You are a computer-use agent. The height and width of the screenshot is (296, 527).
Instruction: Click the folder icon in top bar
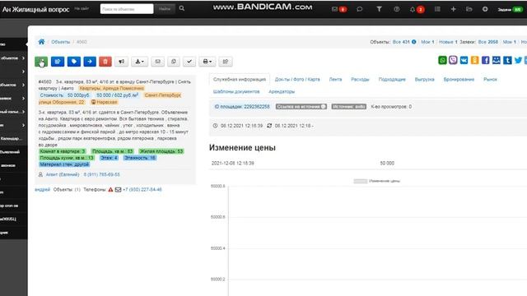pyautogui.click(x=469, y=9)
